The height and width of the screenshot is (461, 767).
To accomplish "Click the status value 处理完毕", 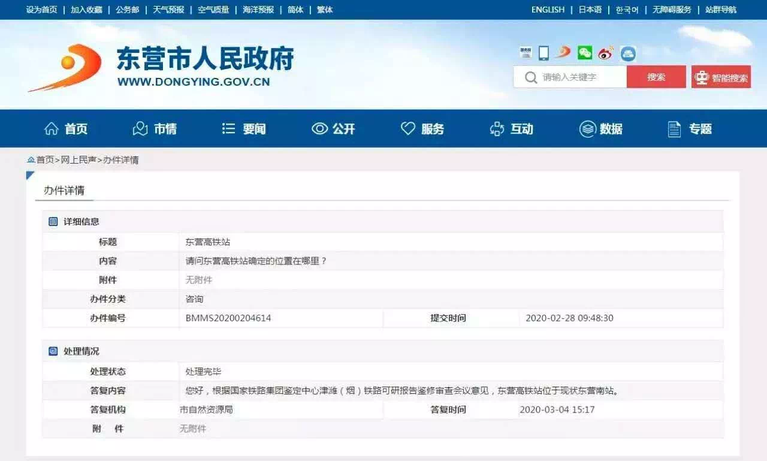I will point(203,372).
